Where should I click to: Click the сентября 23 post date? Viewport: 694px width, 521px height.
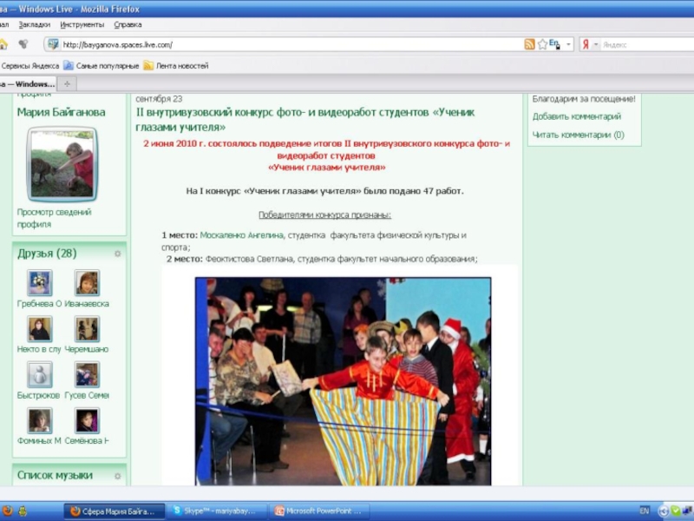159,99
